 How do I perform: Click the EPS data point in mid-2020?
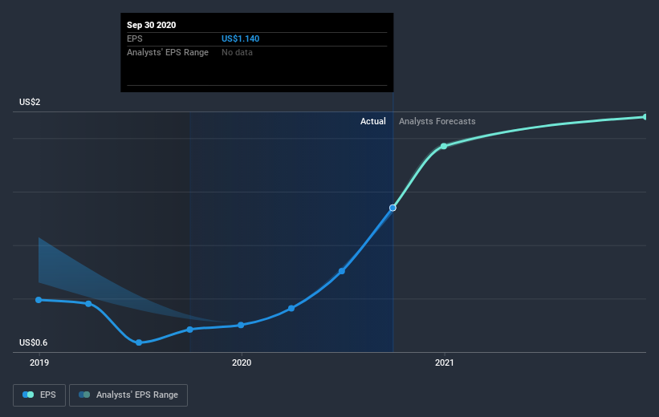[x=342, y=271]
